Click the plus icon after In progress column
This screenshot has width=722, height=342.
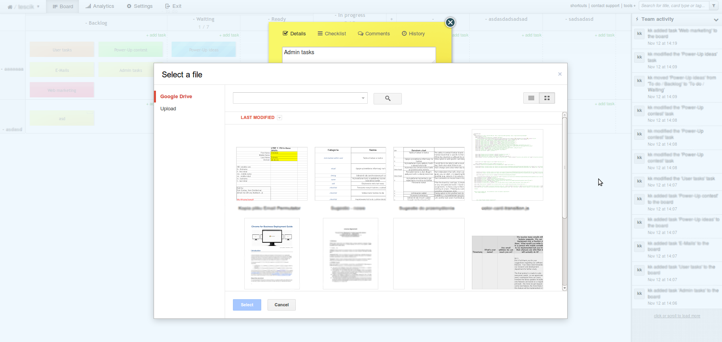pyautogui.click(x=391, y=19)
